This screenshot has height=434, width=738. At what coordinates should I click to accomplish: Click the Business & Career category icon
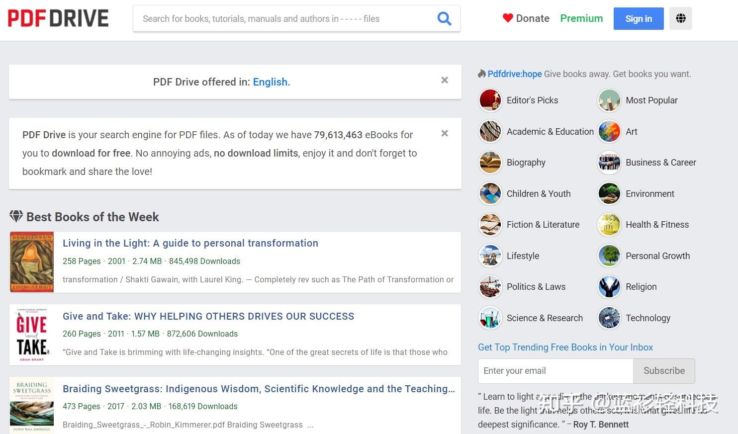pyautogui.click(x=609, y=163)
